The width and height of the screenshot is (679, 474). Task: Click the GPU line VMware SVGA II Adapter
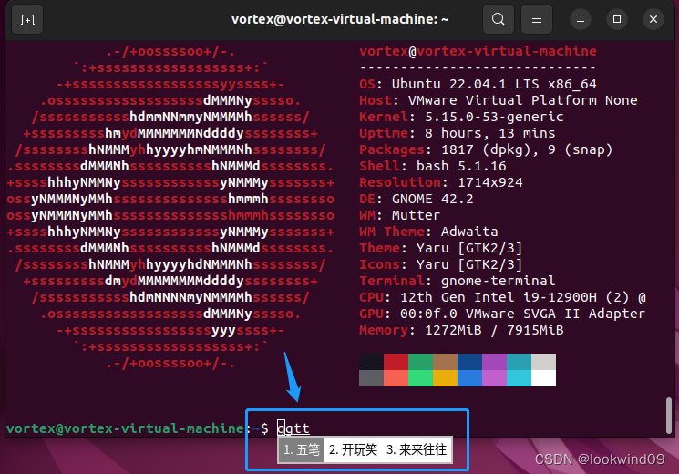(x=502, y=314)
